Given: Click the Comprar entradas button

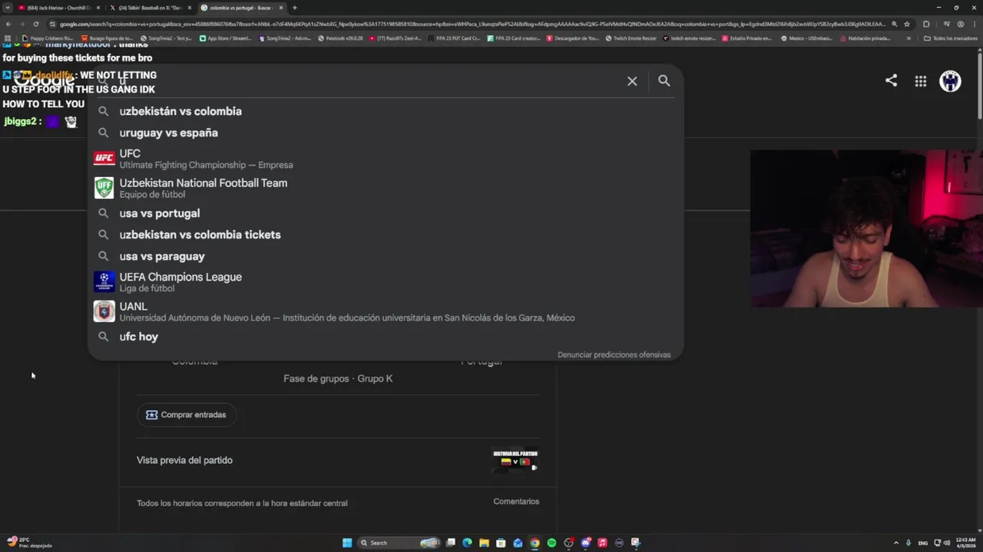Looking at the screenshot, I should point(187,415).
